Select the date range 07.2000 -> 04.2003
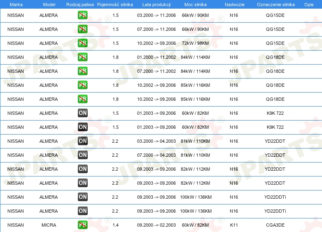The image size is (322, 232). [156, 155]
